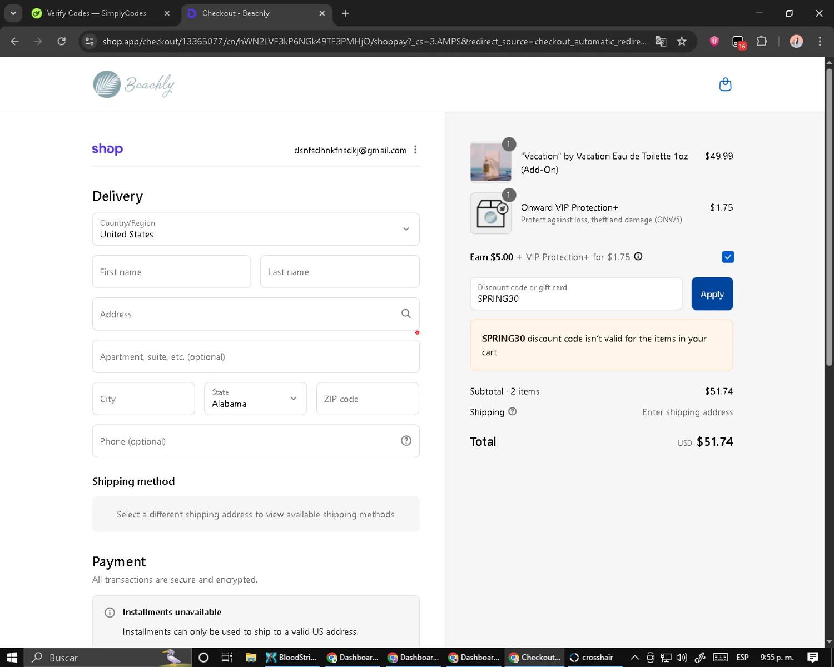Open Cortana circle icon on taskbar
The image size is (834, 667).
[203, 658]
